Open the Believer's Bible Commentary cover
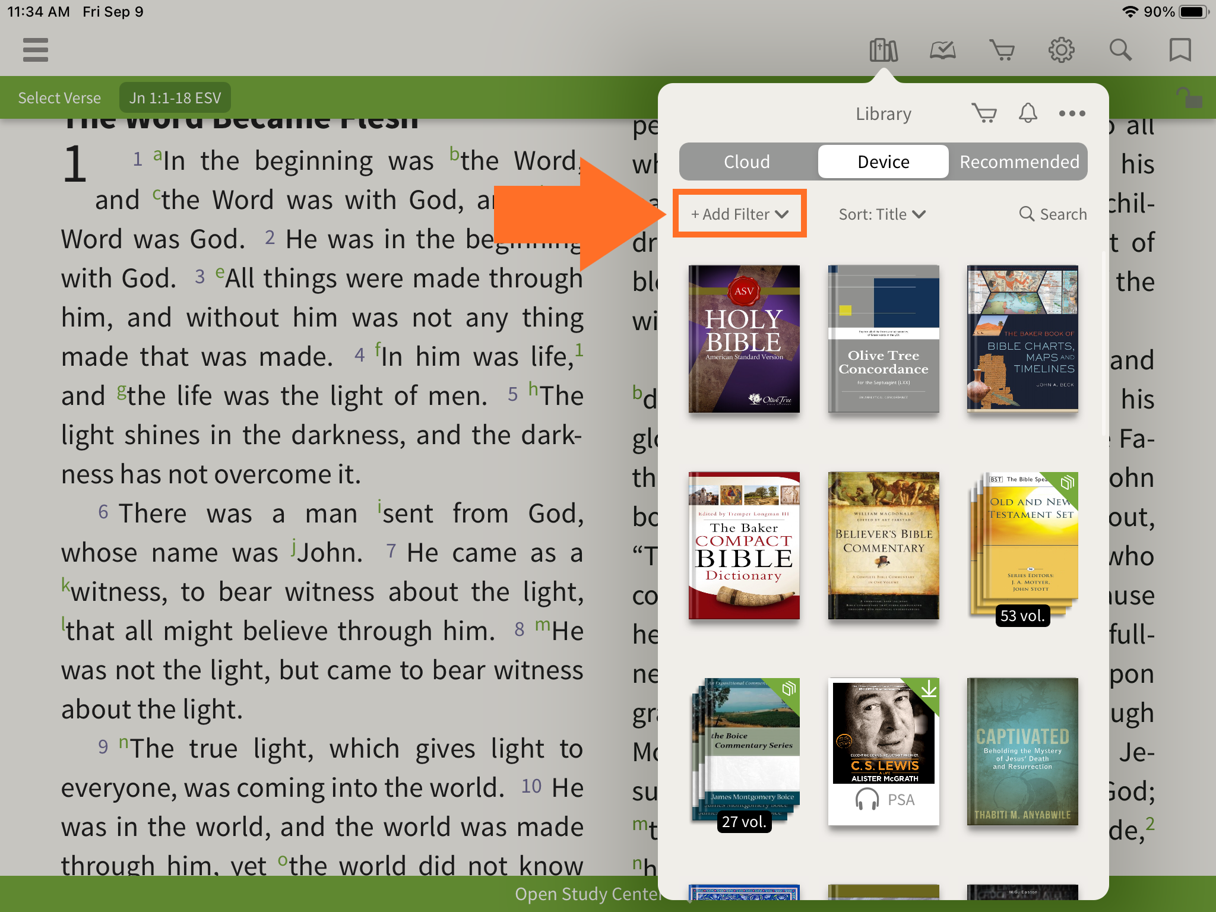Image resolution: width=1216 pixels, height=912 pixels. 883,546
